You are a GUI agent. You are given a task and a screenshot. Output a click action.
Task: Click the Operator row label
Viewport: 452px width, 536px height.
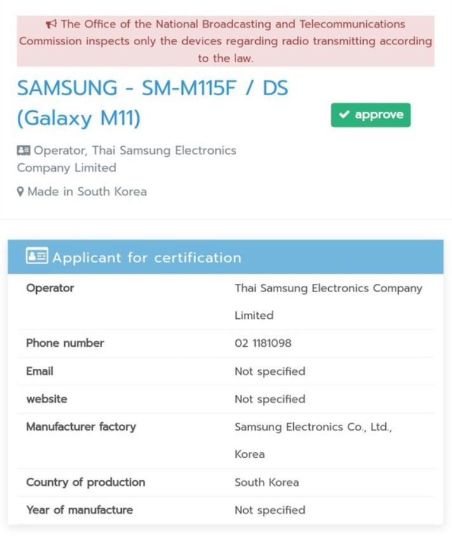tap(50, 288)
